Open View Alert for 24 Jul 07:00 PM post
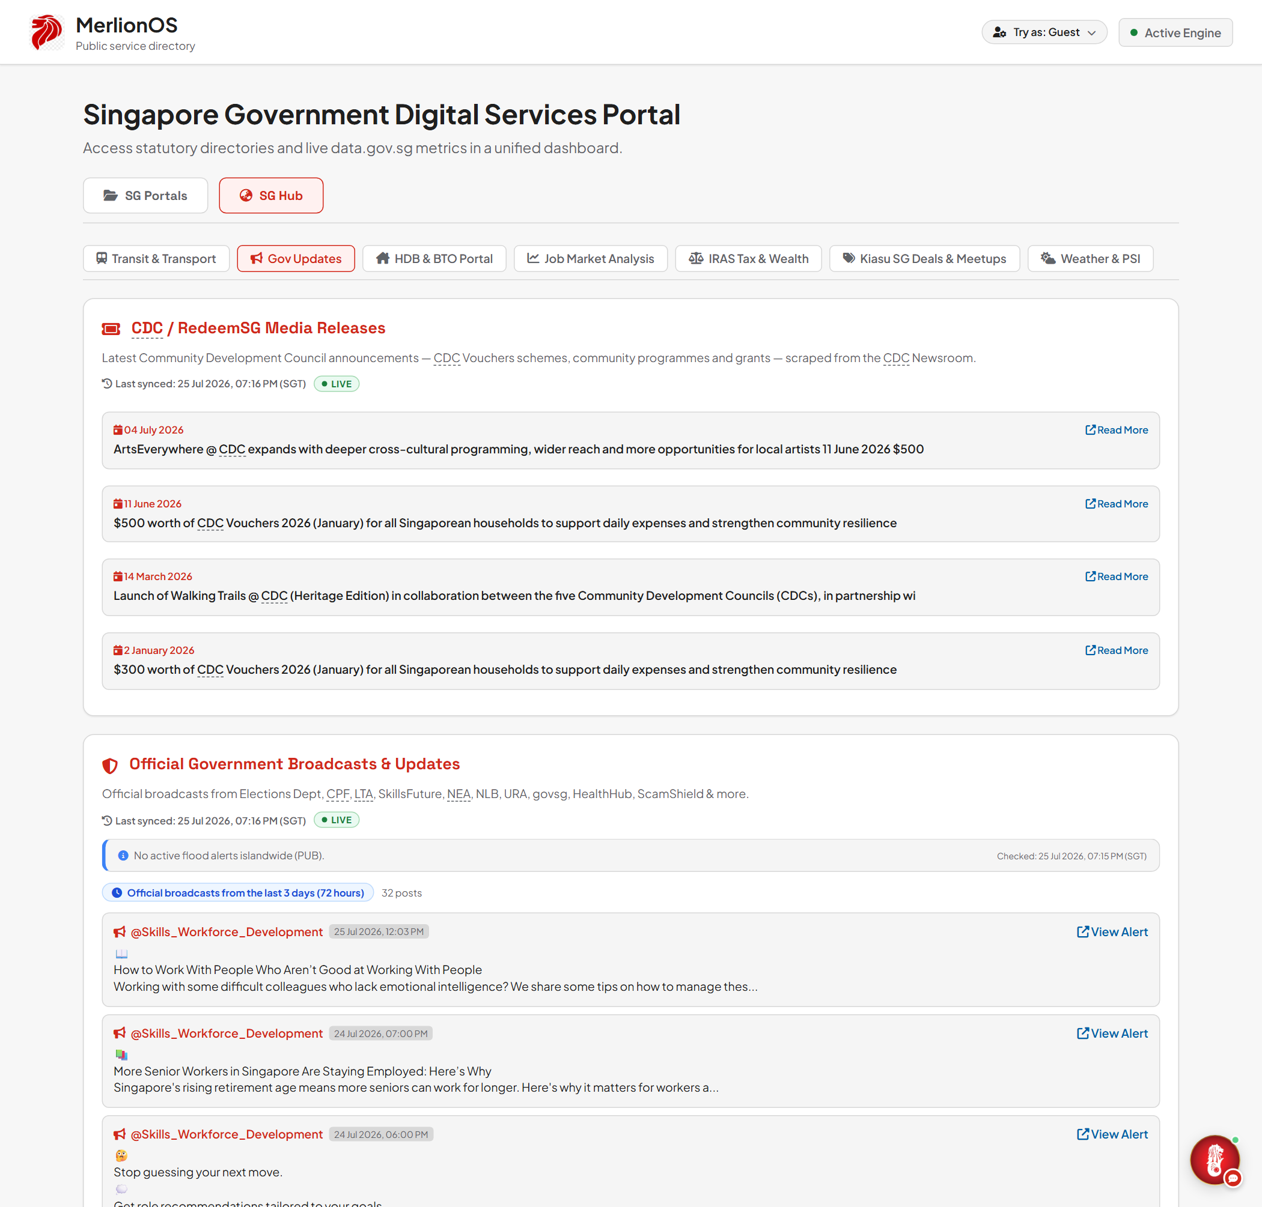The width and height of the screenshot is (1262, 1207). pos(1112,1034)
